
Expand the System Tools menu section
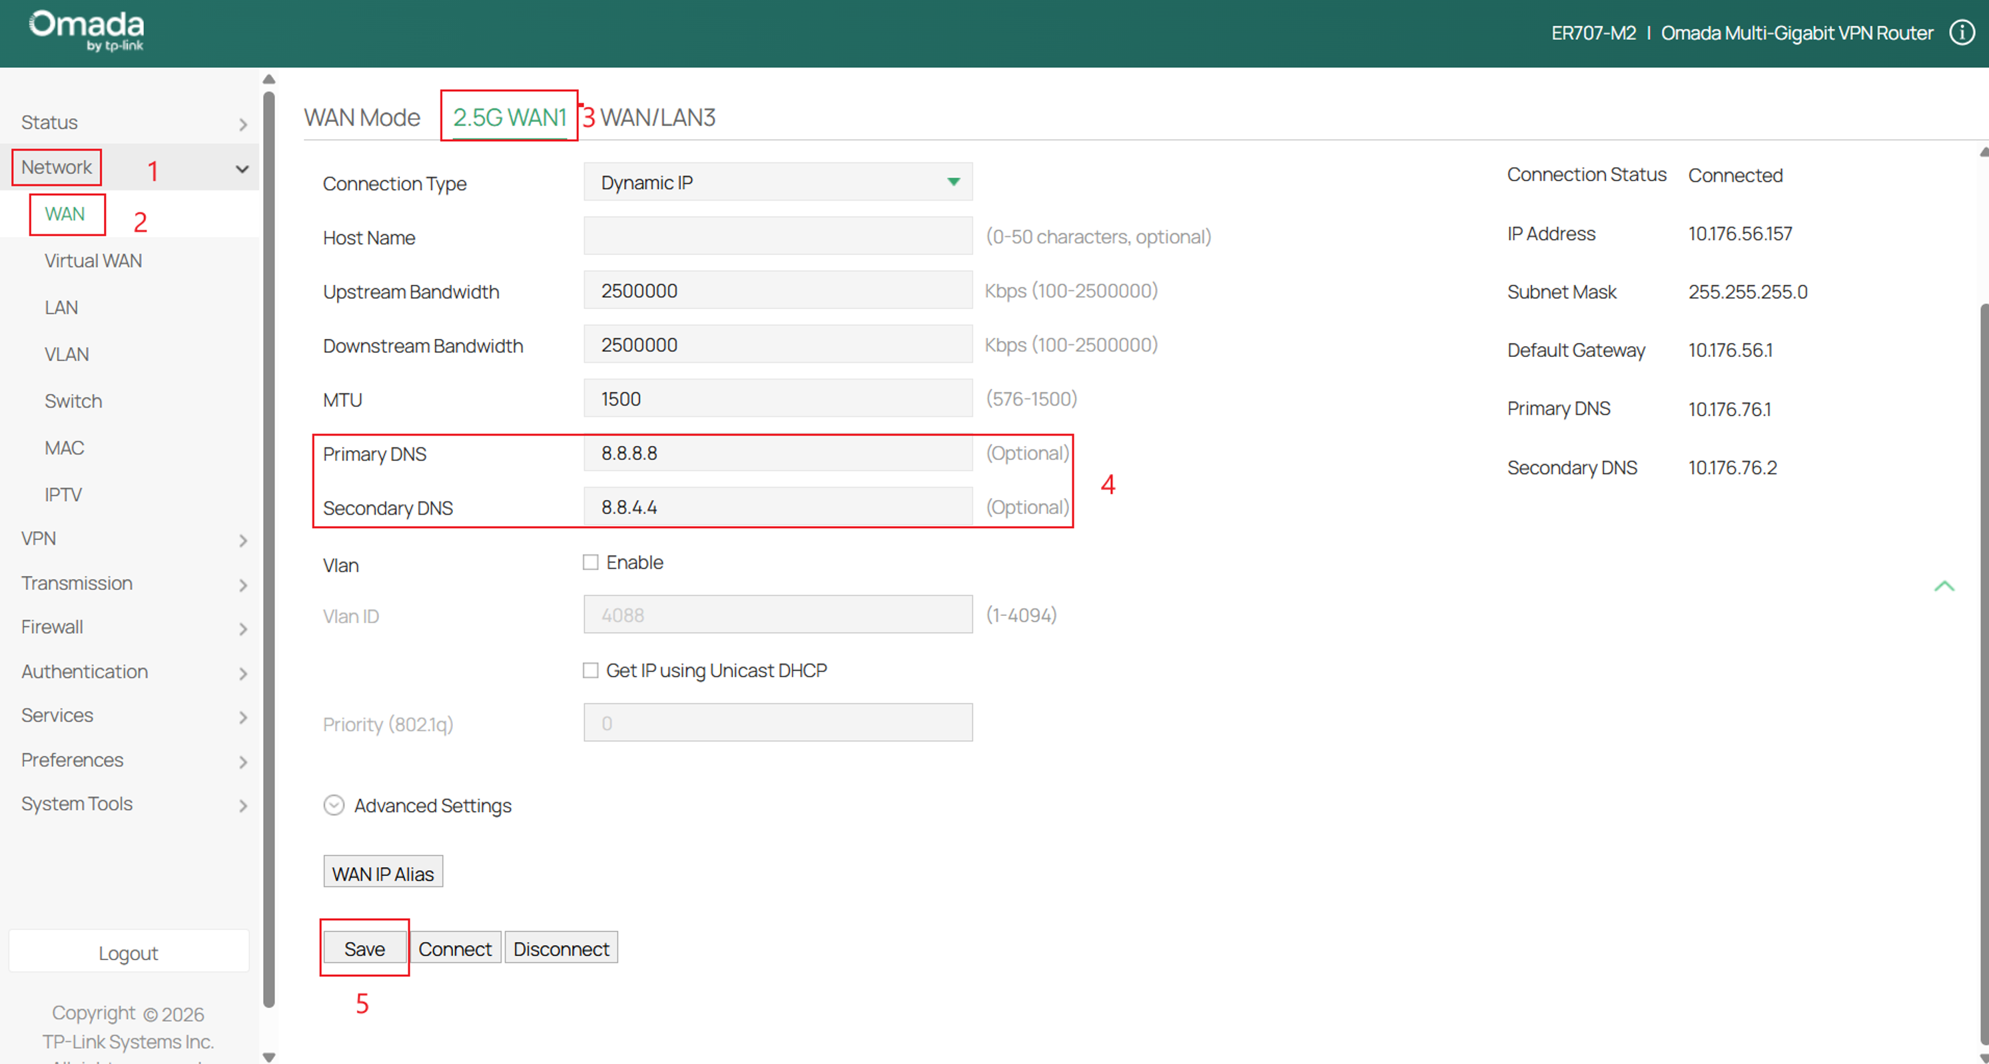130,804
